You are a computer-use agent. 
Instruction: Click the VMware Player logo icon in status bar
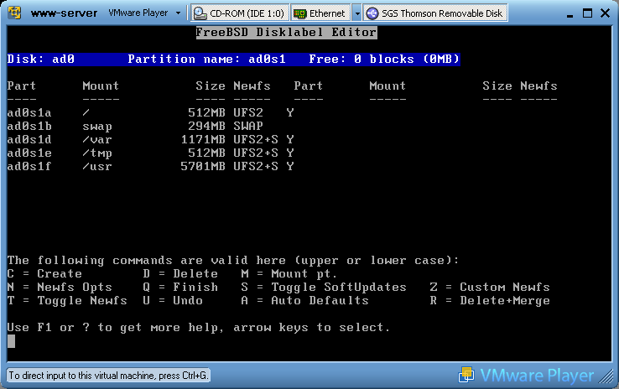click(x=466, y=375)
